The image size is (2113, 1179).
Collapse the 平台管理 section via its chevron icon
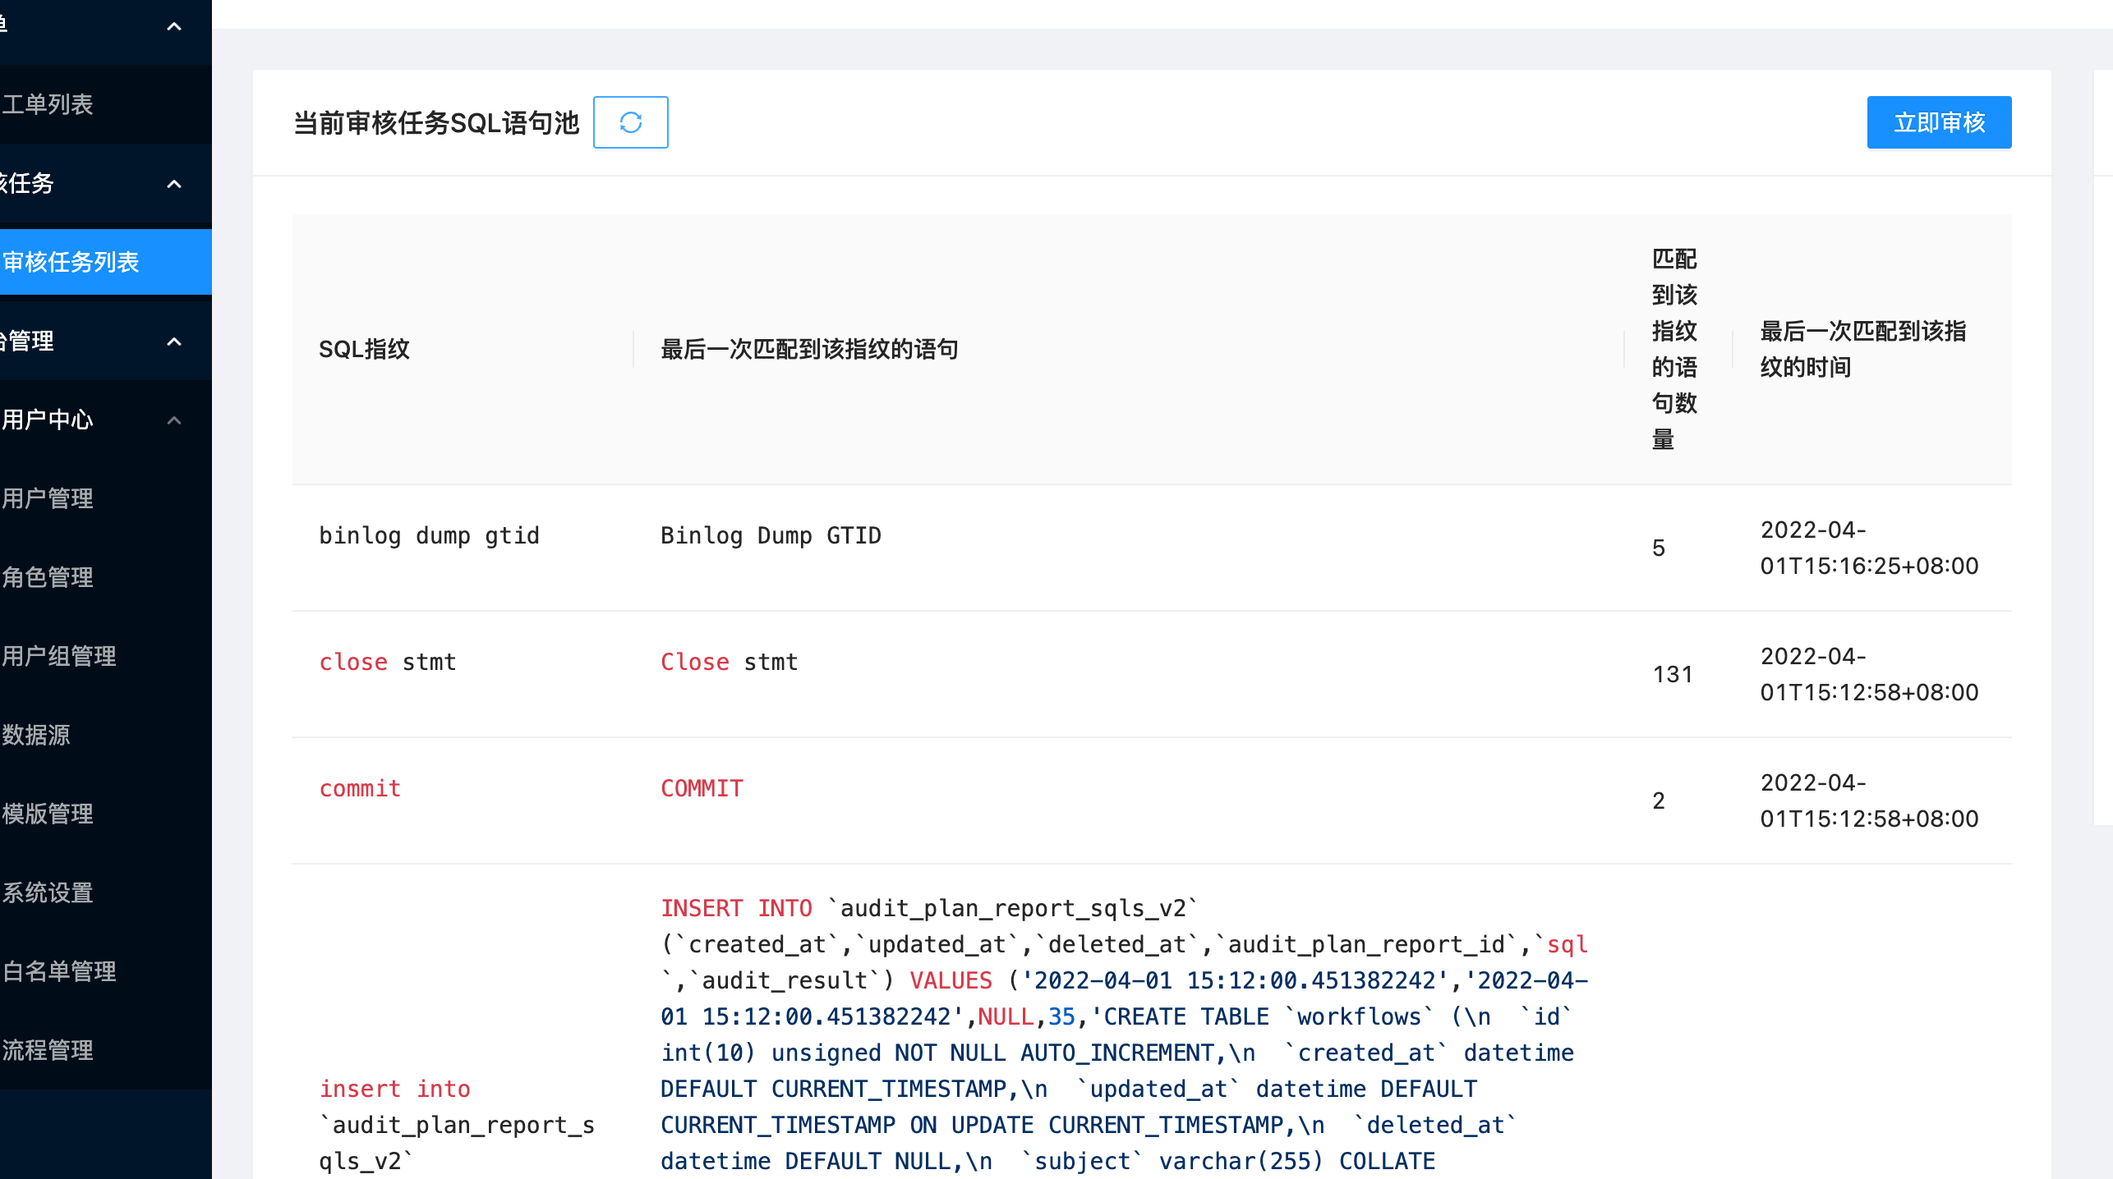point(173,341)
